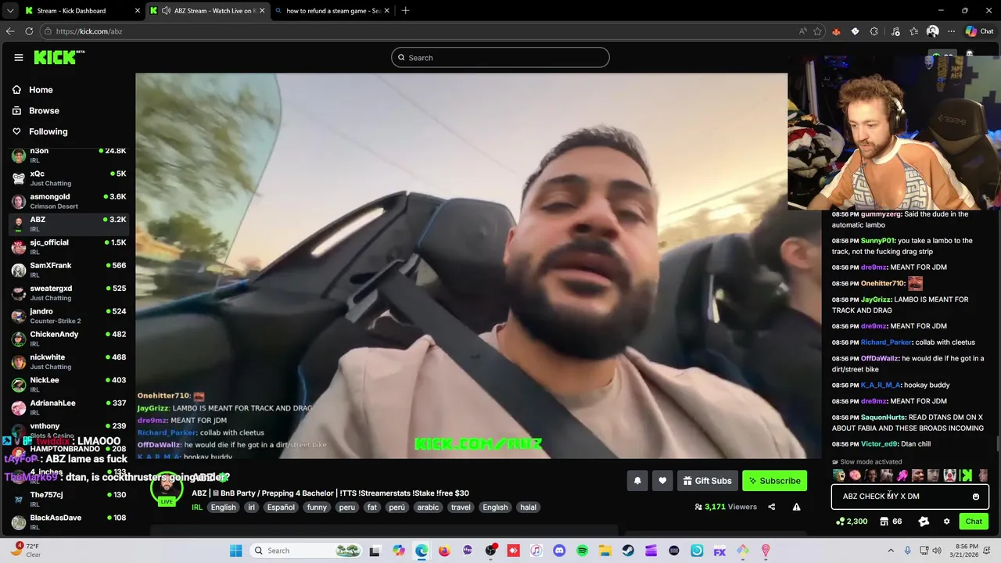This screenshot has height=563, width=1001.
Task: Open Spotify from the taskbar
Action: point(582,550)
